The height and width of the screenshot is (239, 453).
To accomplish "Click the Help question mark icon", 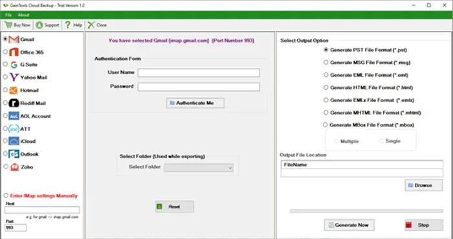I will [67, 25].
